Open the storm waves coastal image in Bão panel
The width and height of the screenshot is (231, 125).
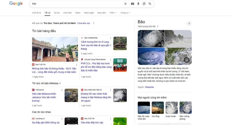(178, 39)
